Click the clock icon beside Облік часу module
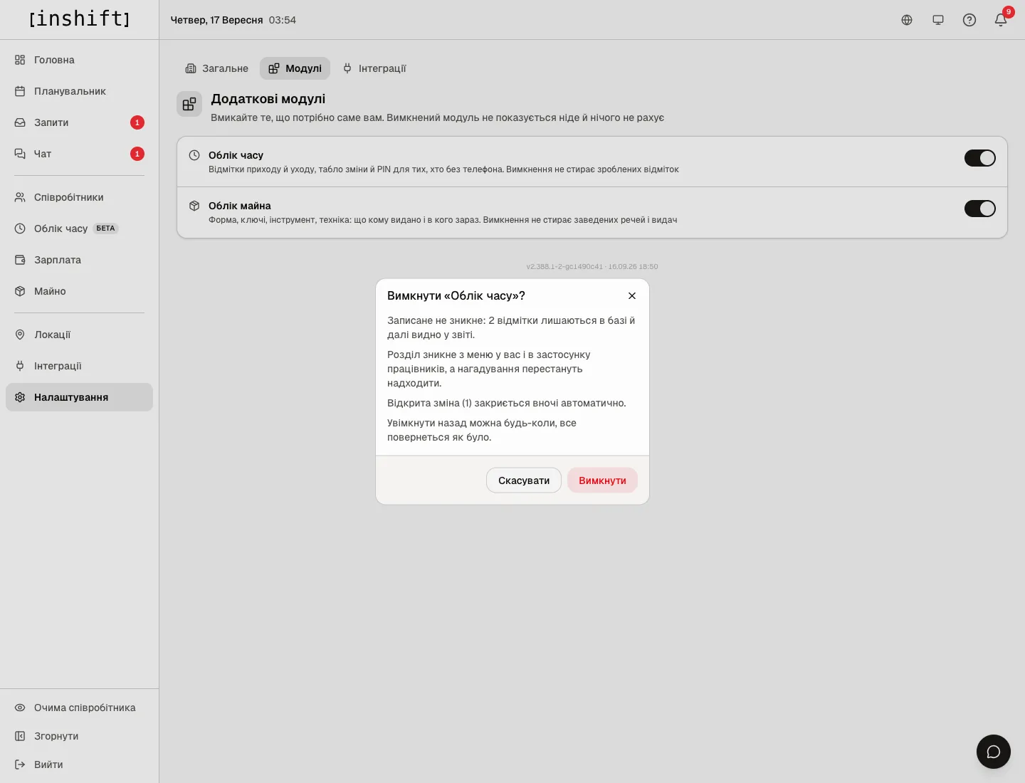Image resolution: width=1025 pixels, height=783 pixels. coord(194,155)
